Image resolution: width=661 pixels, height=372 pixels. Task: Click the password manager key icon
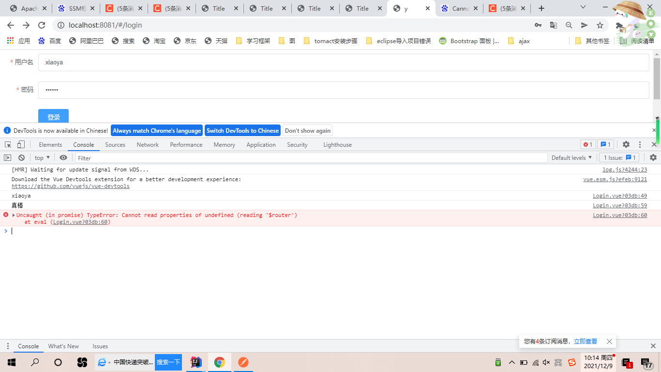[x=538, y=25]
